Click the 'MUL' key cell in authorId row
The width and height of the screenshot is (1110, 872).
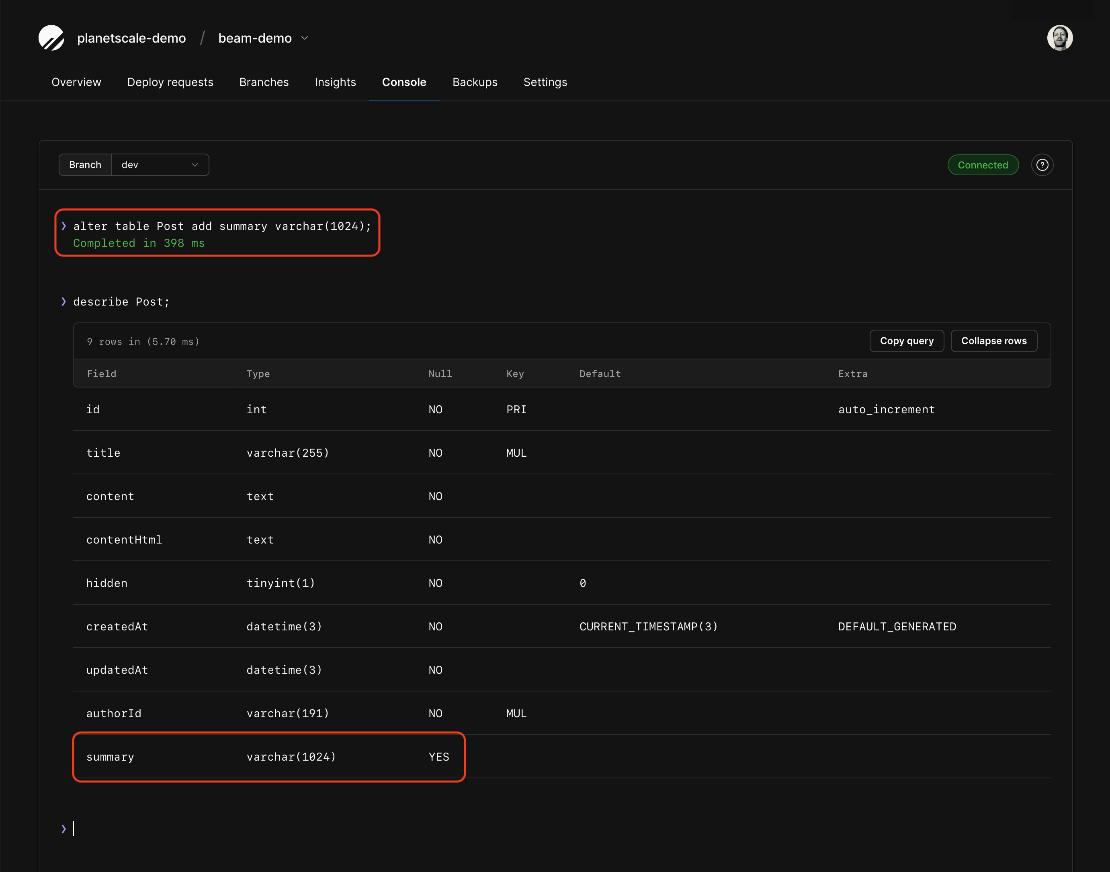tap(516, 713)
